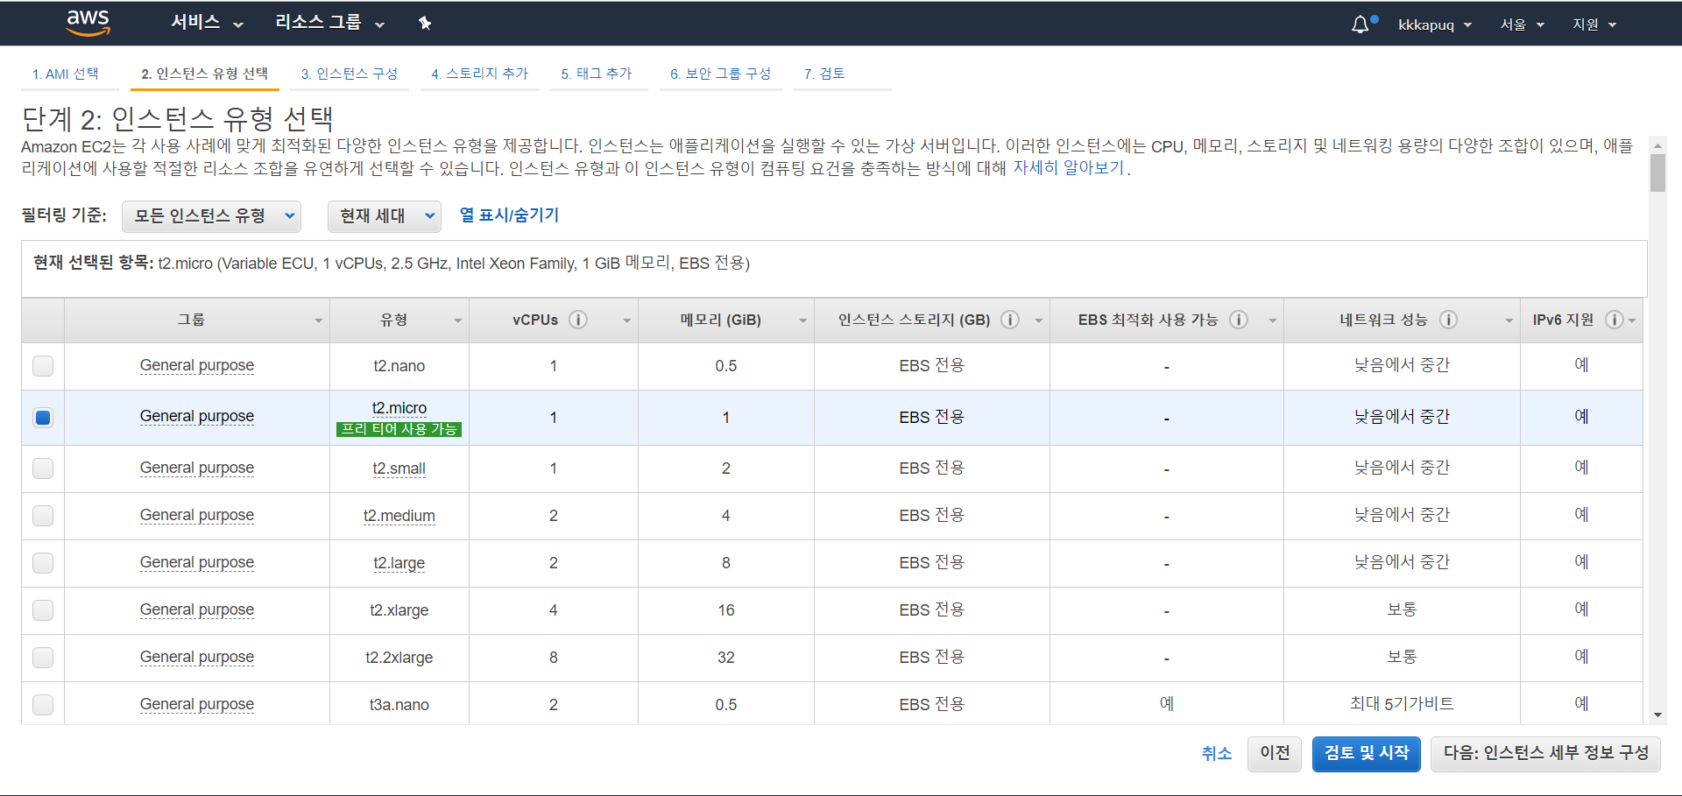Image resolution: width=1682 pixels, height=796 pixels.
Task: Open the 유형 column sort arrow
Action: pyautogui.click(x=458, y=321)
